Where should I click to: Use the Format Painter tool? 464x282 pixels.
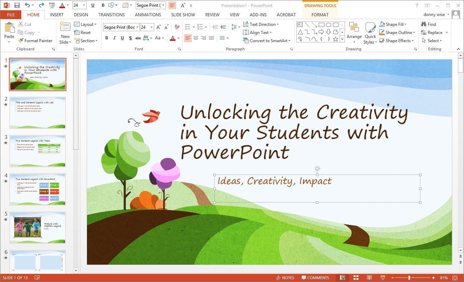35,41
